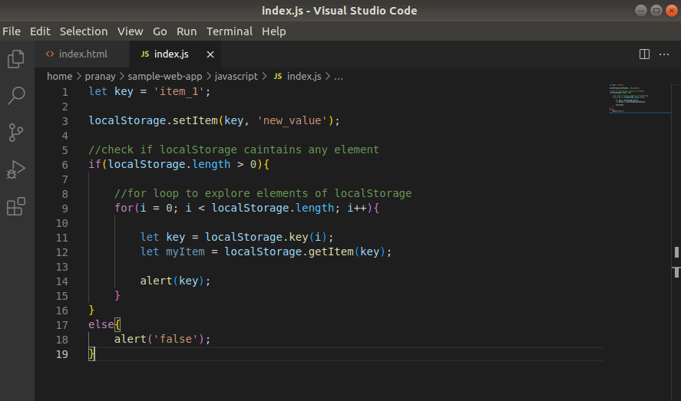Click line number 6 in the gutter
Screen dimensions: 681x401
point(64,165)
